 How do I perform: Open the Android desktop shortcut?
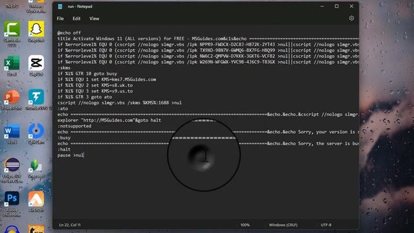point(36,202)
